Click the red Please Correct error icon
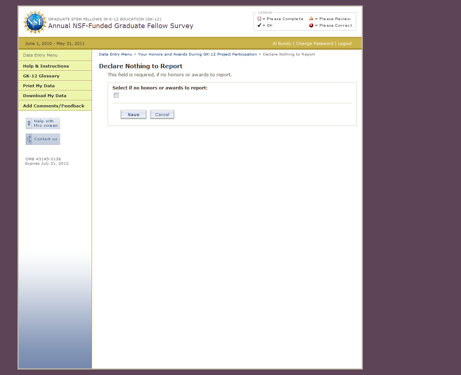This screenshot has height=375, width=461. (311, 25)
